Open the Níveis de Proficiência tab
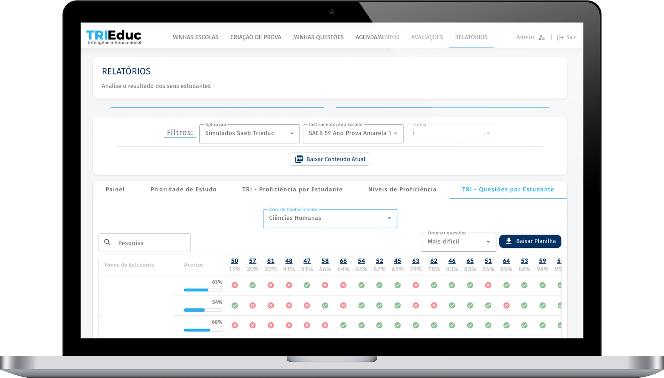The height and width of the screenshot is (378, 664). click(x=402, y=189)
